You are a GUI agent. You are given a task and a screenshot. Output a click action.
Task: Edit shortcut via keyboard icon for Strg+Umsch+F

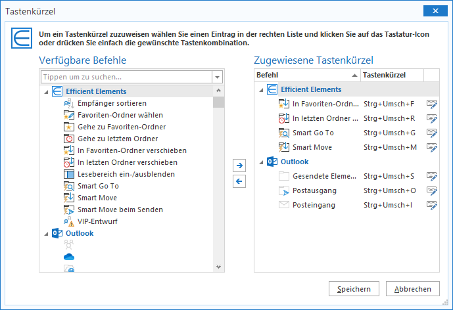[432, 104]
